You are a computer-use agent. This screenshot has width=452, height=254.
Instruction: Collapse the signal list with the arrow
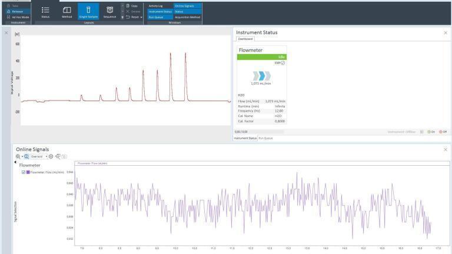15,162
